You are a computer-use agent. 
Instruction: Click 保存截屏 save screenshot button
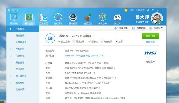click(x=139, y=28)
